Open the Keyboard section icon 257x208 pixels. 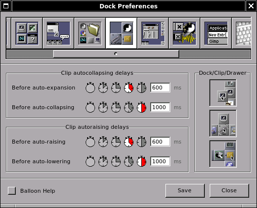[x=242, y=33]
